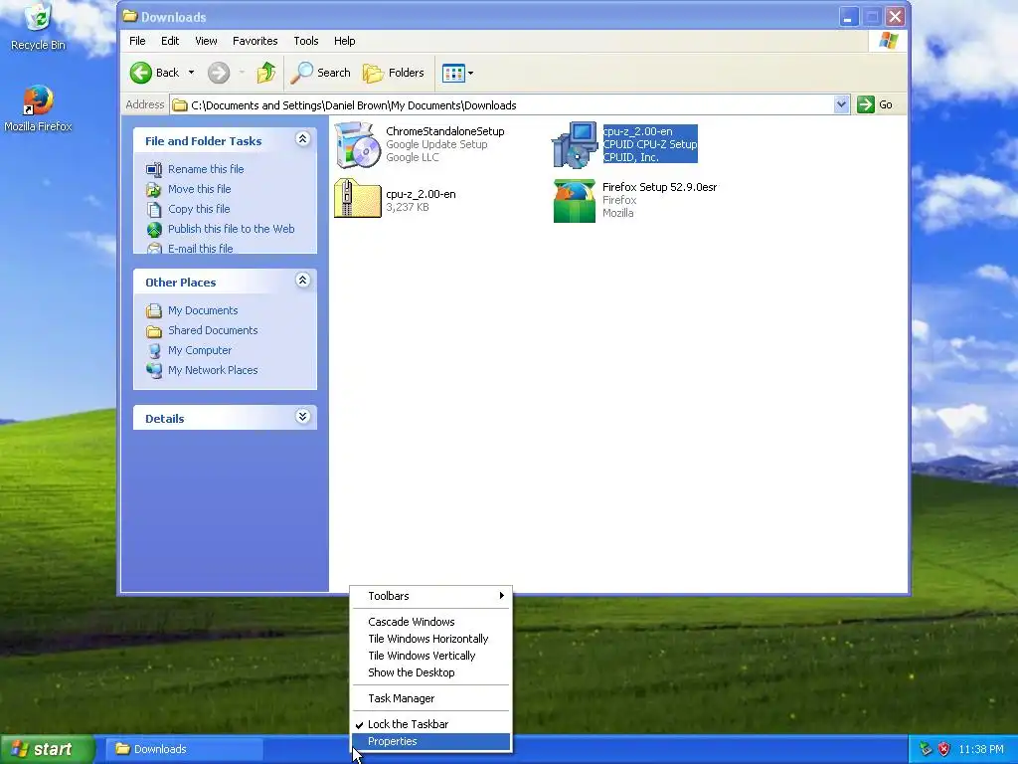Open the Search pane
Viewport: 1018px width, 764px height.
point(320,73)
